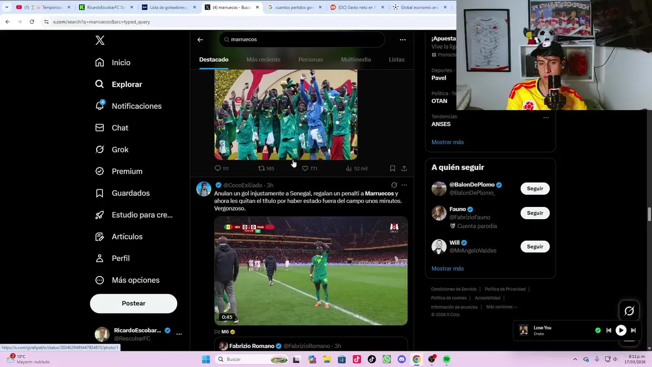
Task: Click Grok explain icon on CocoExiliado post
Action: point(394,185)
